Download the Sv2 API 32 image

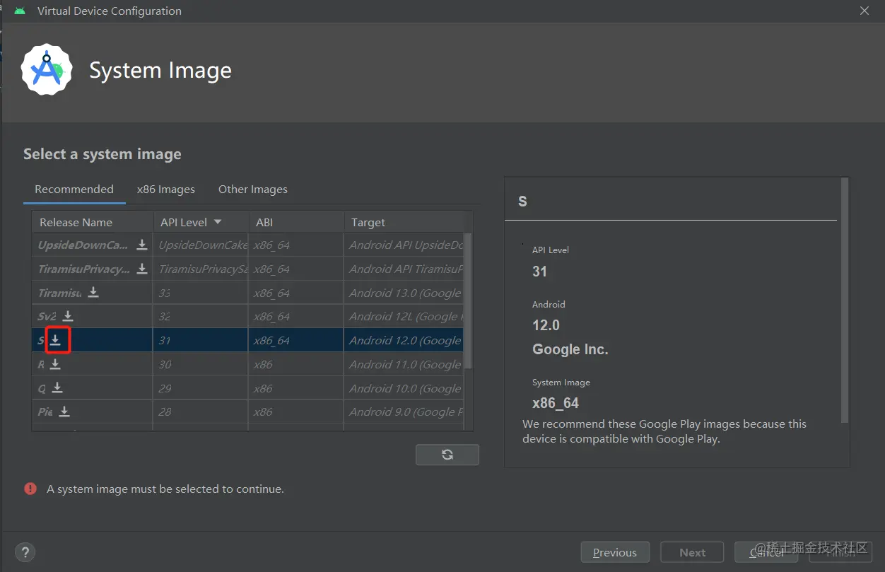coord(68,316)
